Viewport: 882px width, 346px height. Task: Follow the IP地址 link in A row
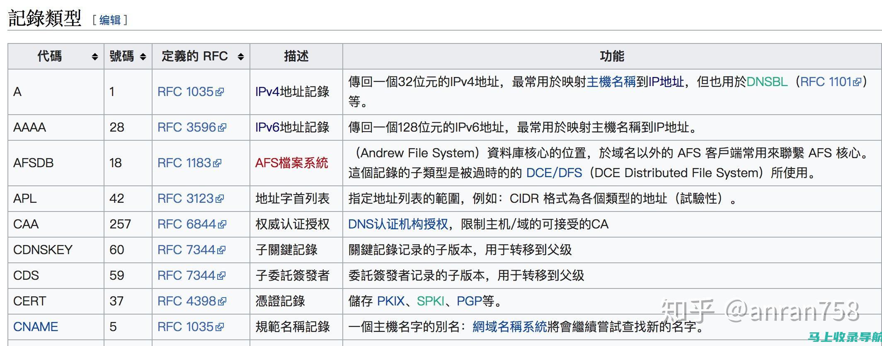coord(666,82)
